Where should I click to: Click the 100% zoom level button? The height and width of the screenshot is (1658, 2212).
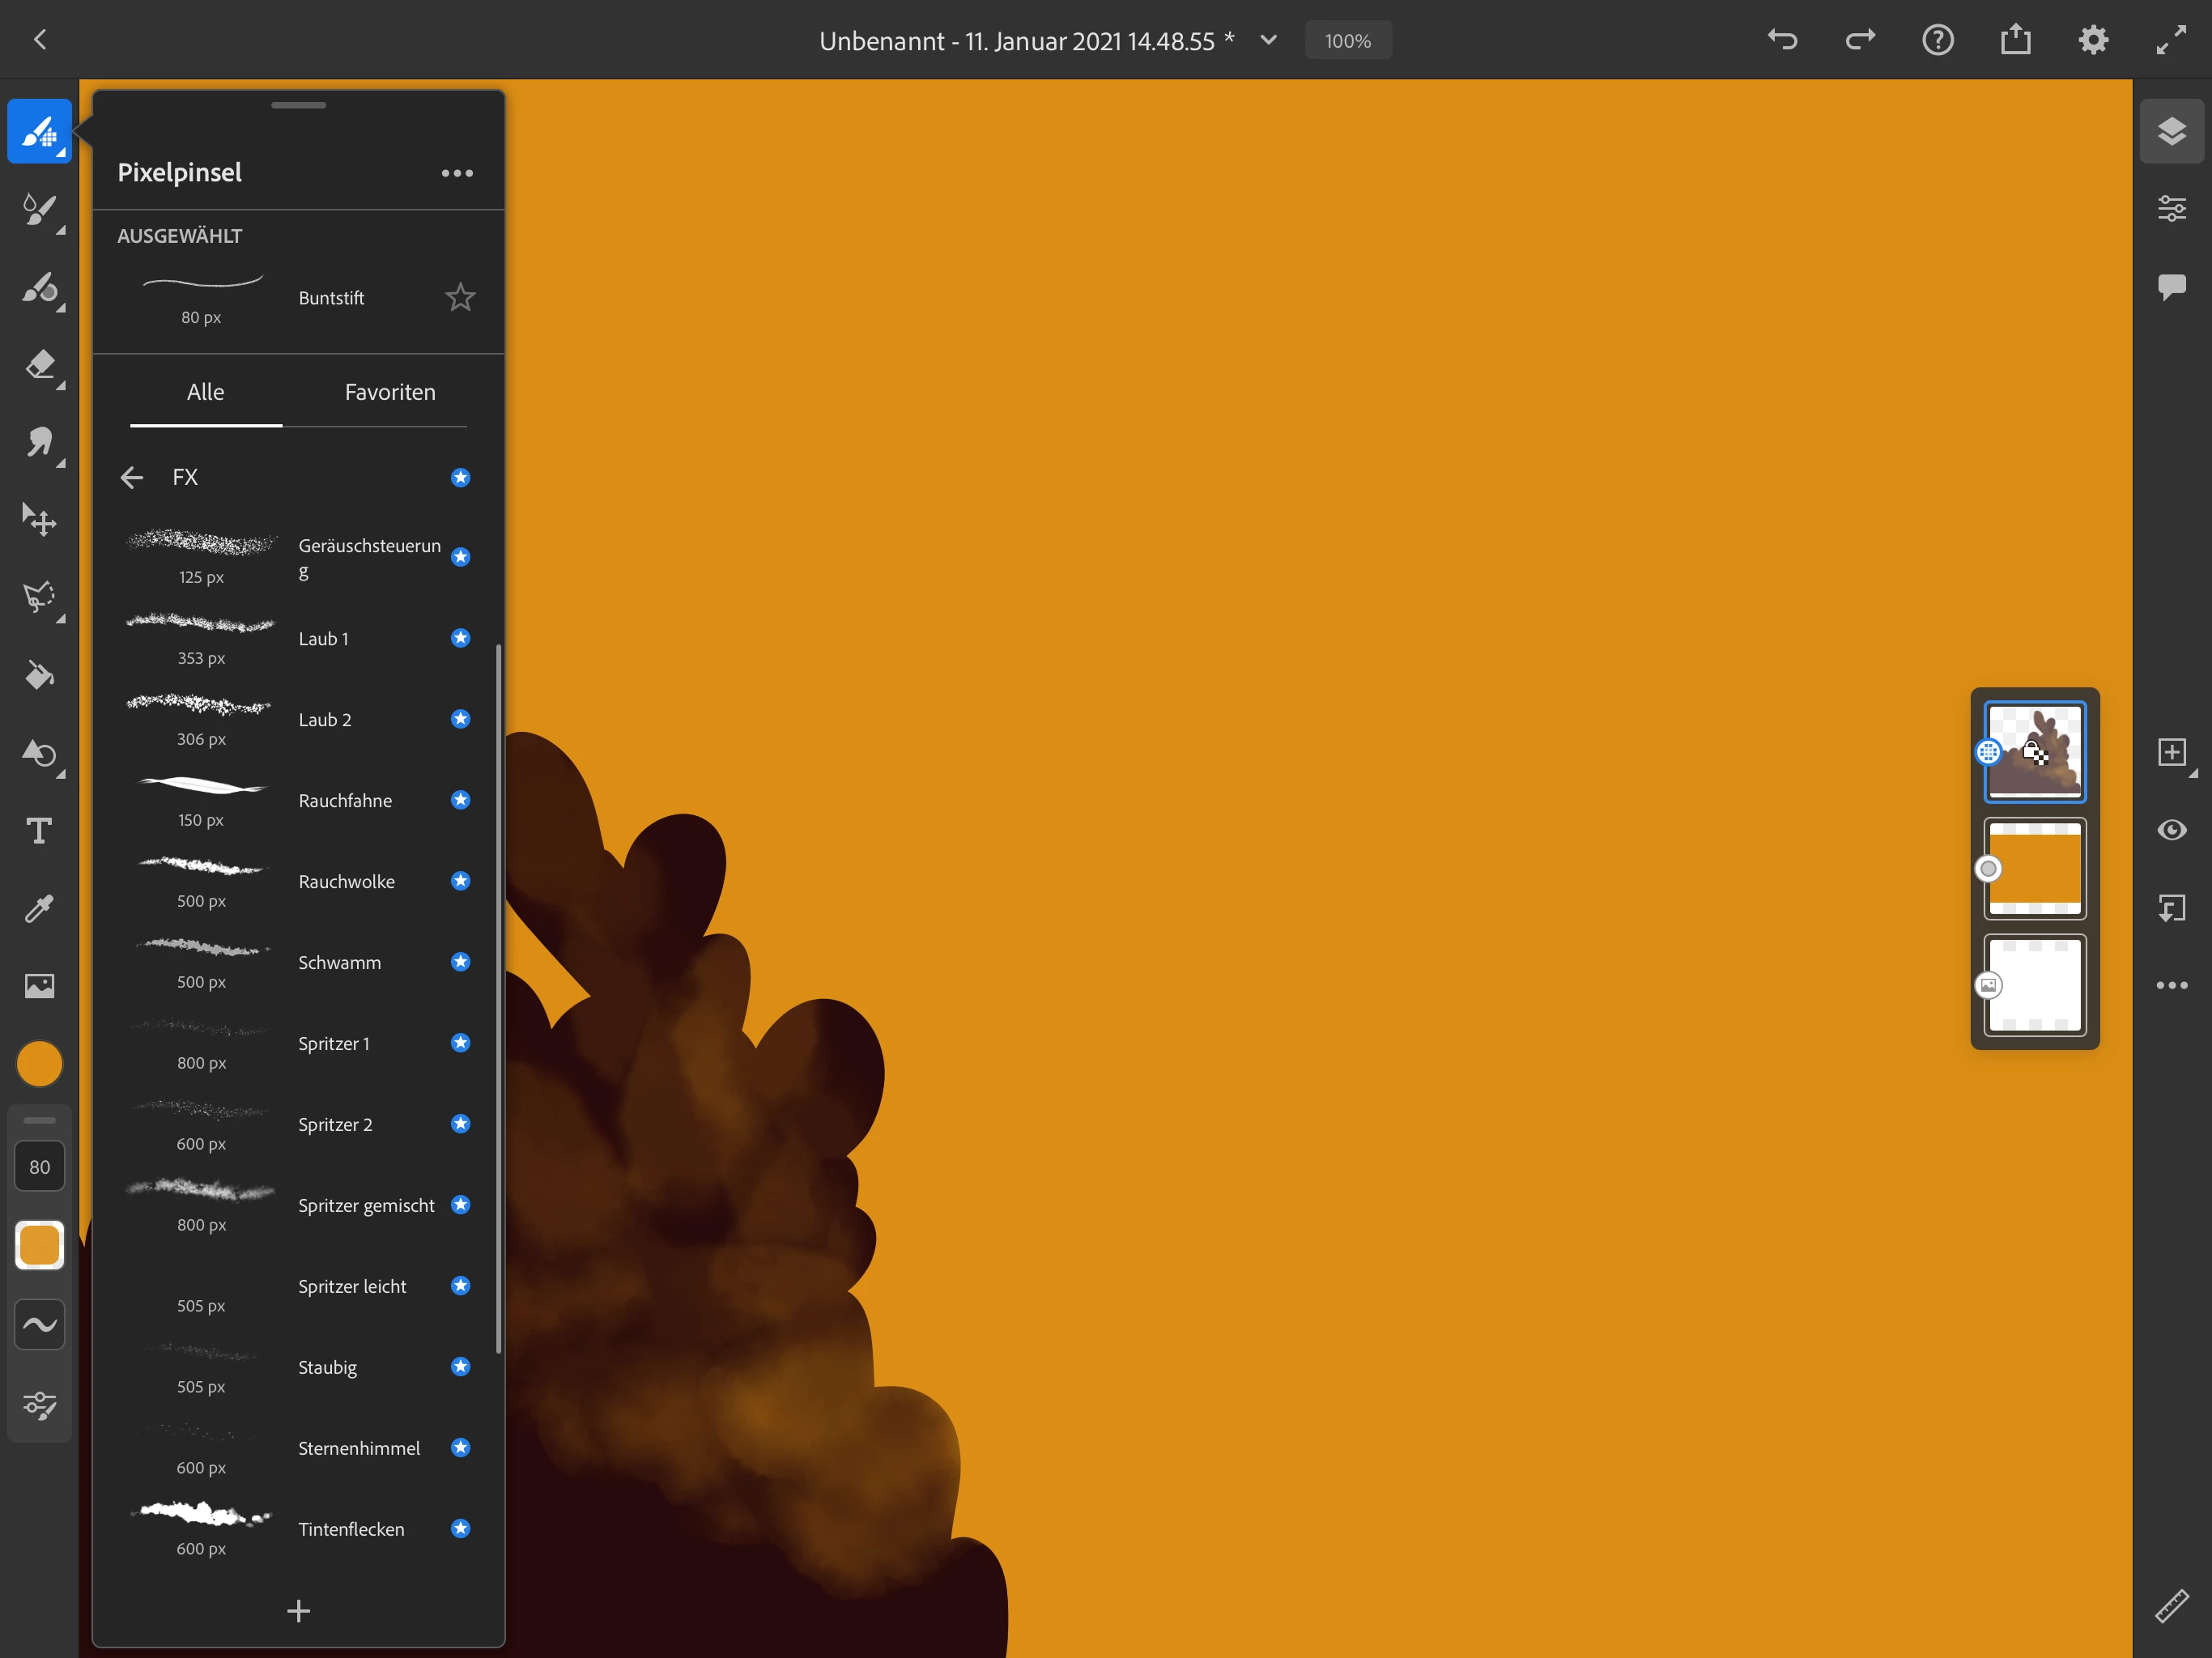tap(1347, 41)
